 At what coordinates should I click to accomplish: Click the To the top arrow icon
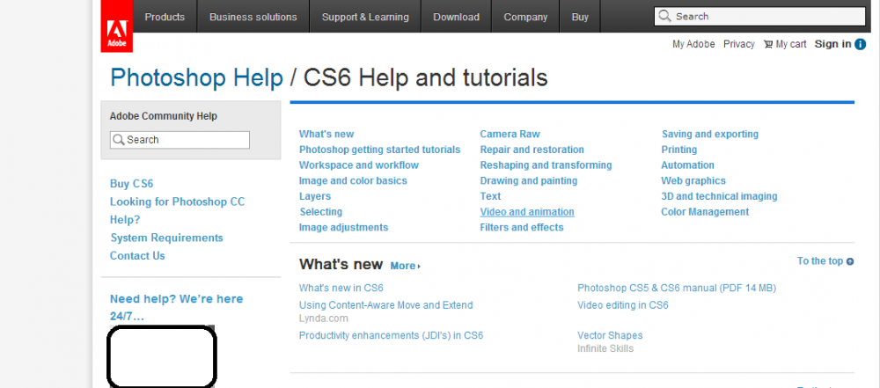coord(850,261)
